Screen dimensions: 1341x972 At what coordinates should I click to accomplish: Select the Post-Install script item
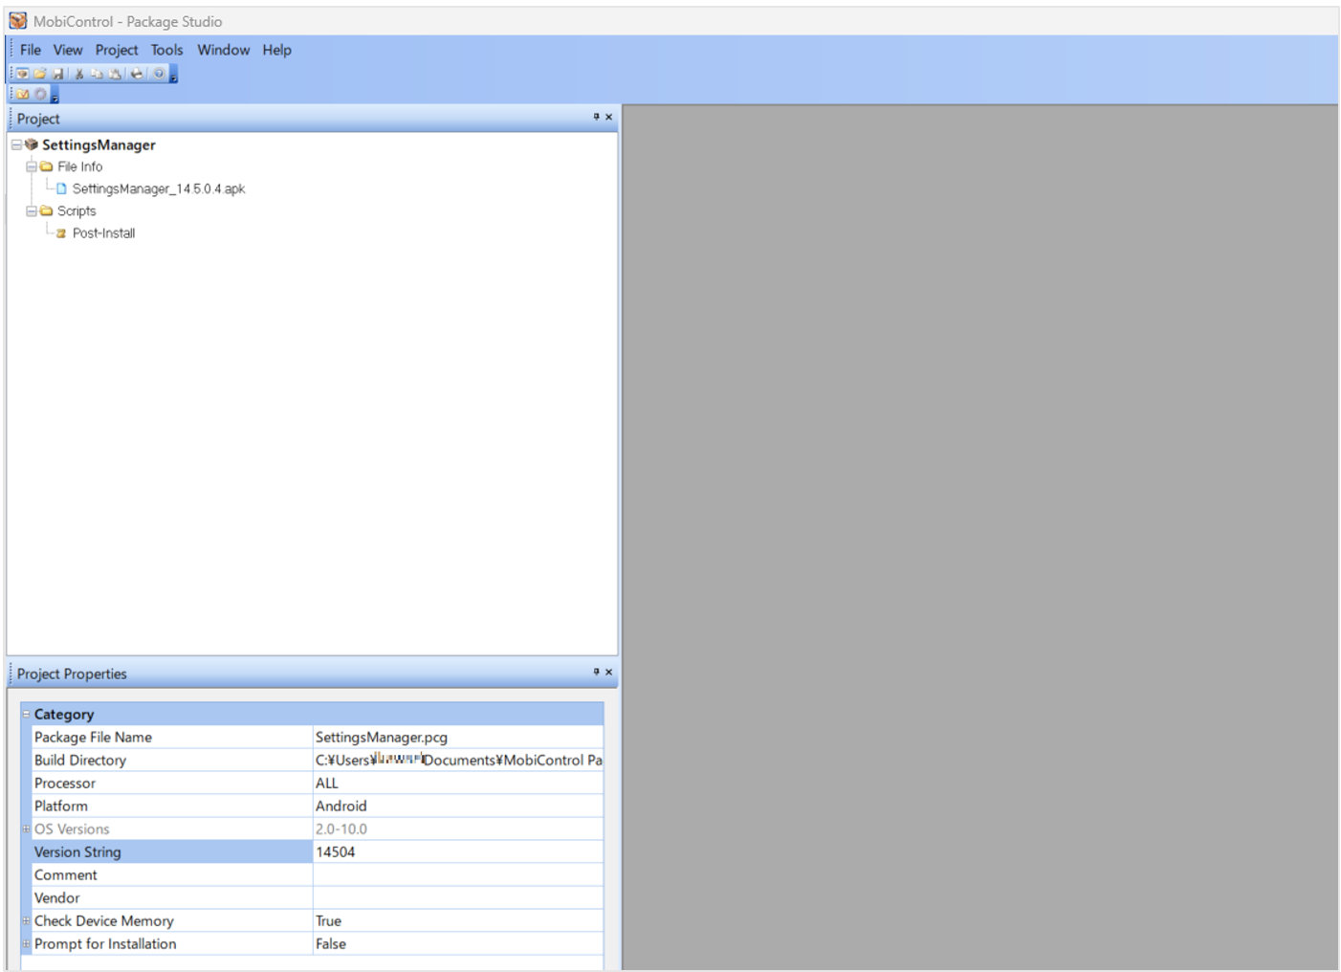[103, 232]
